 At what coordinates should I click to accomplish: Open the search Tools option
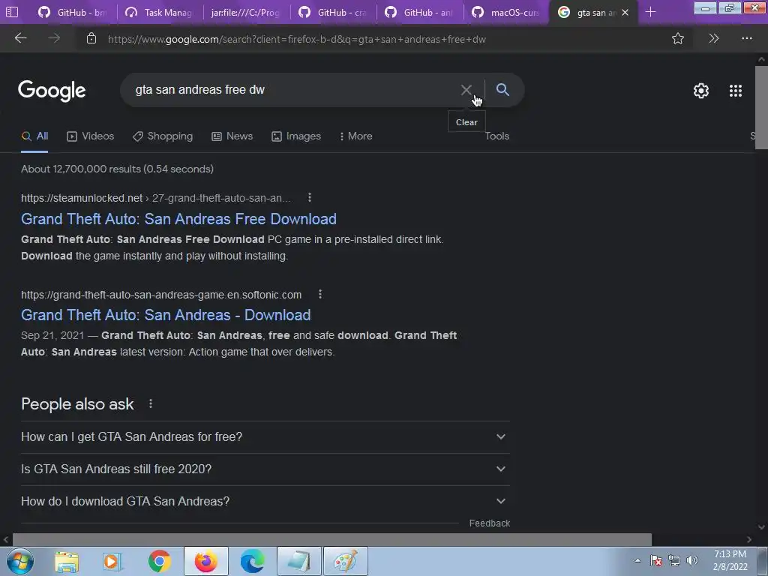coord(497,136)
